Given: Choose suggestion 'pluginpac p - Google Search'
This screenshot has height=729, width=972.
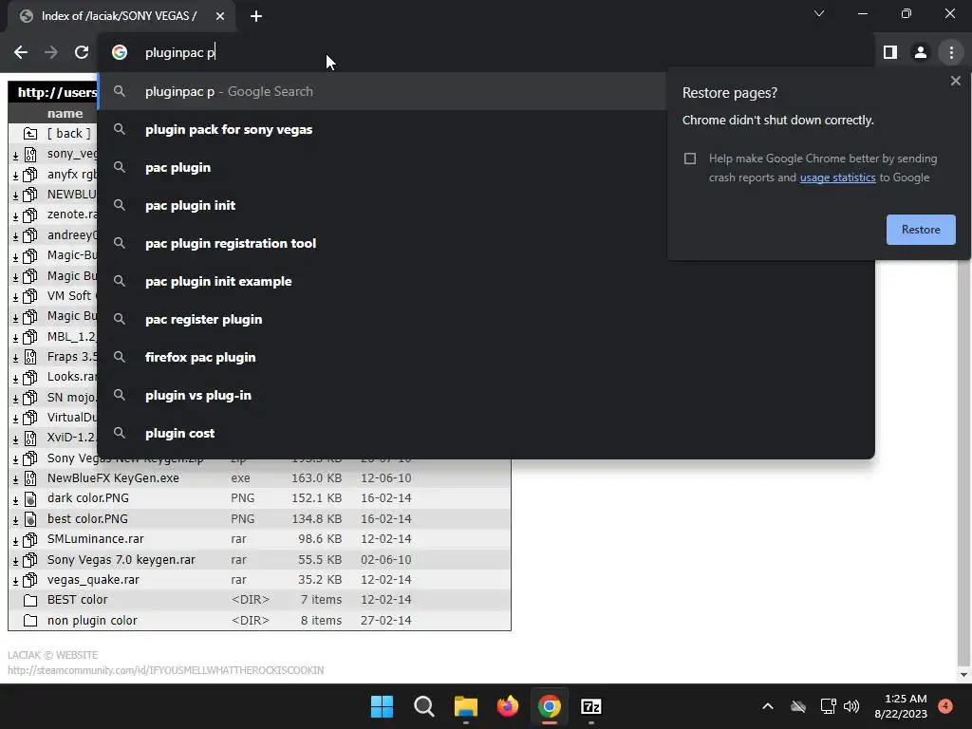Looking at the screenshot, I should (x=383, y=92).
